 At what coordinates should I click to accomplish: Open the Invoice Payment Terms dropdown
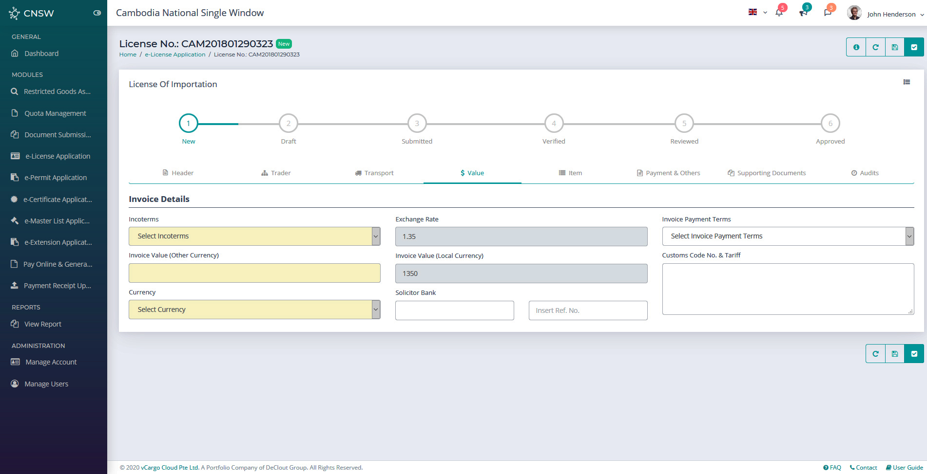coord(787,237)
